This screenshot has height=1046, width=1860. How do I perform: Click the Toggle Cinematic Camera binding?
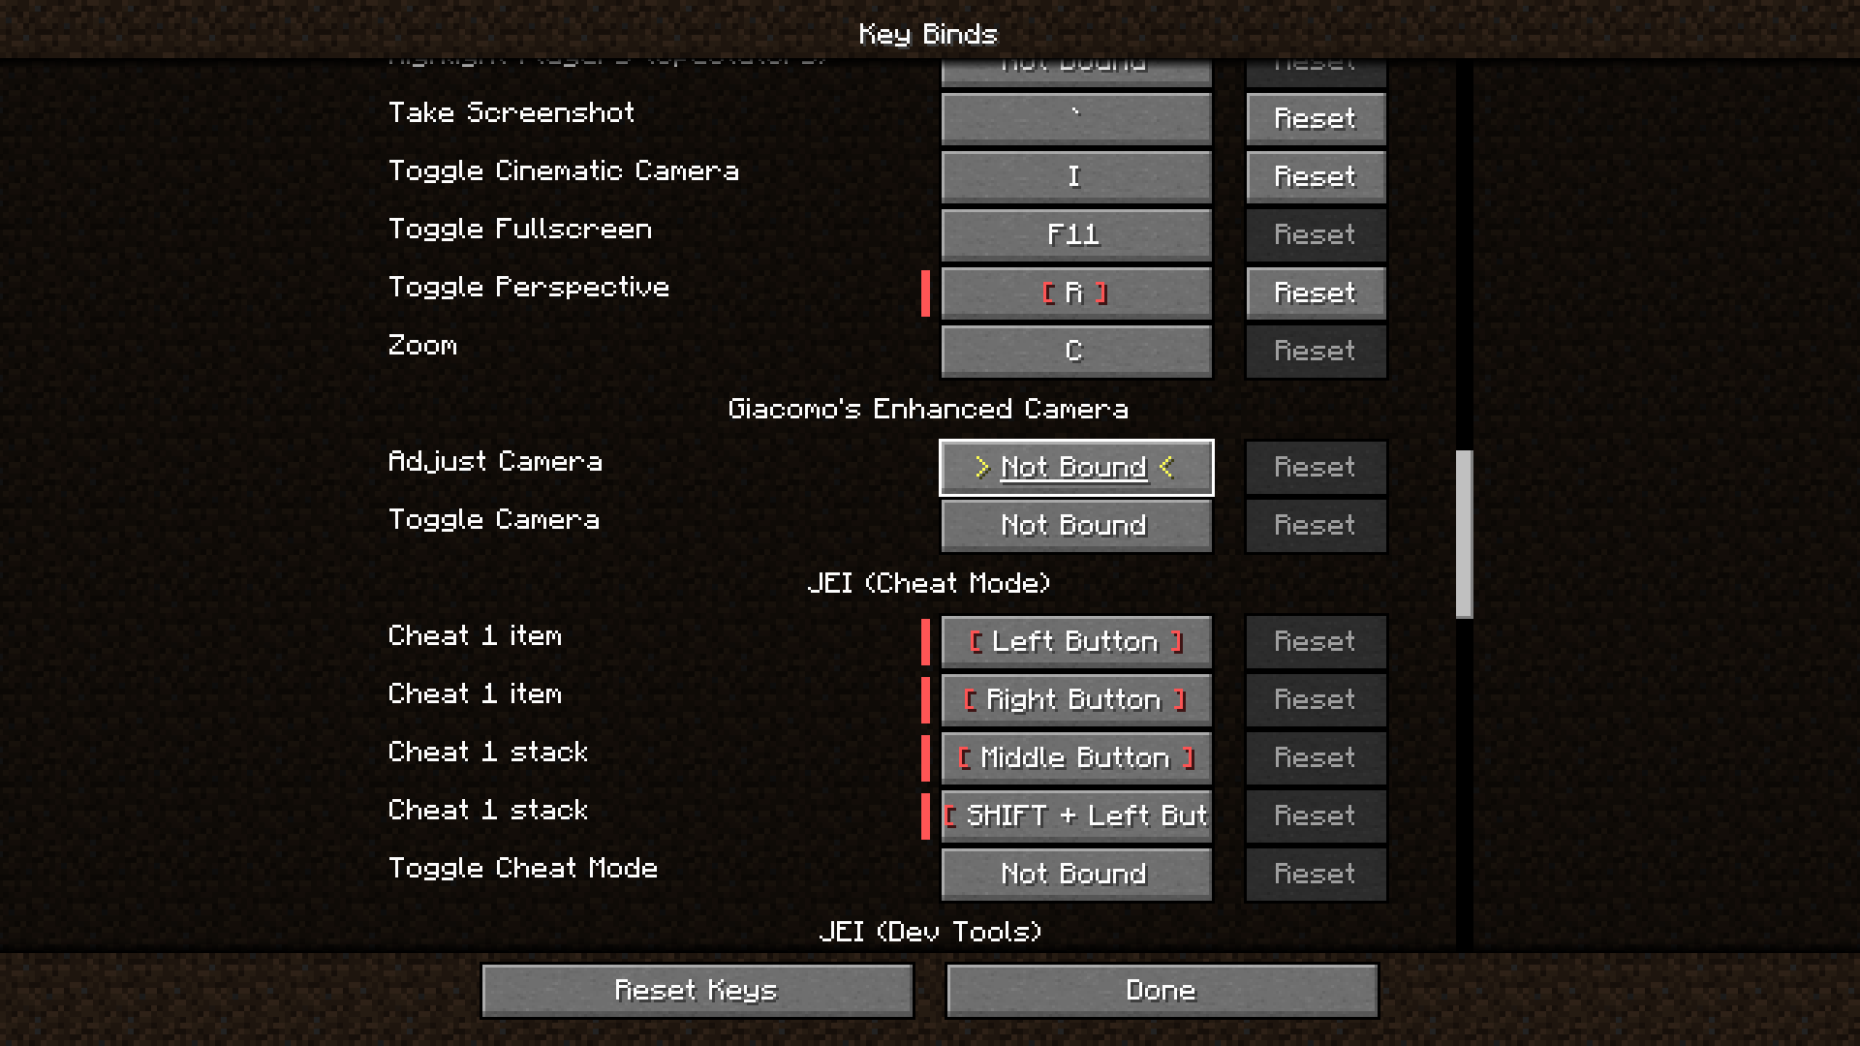(1074, 175)
